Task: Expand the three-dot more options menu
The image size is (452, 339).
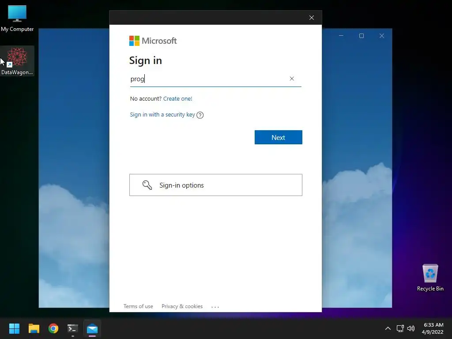Action: [215, 307]
